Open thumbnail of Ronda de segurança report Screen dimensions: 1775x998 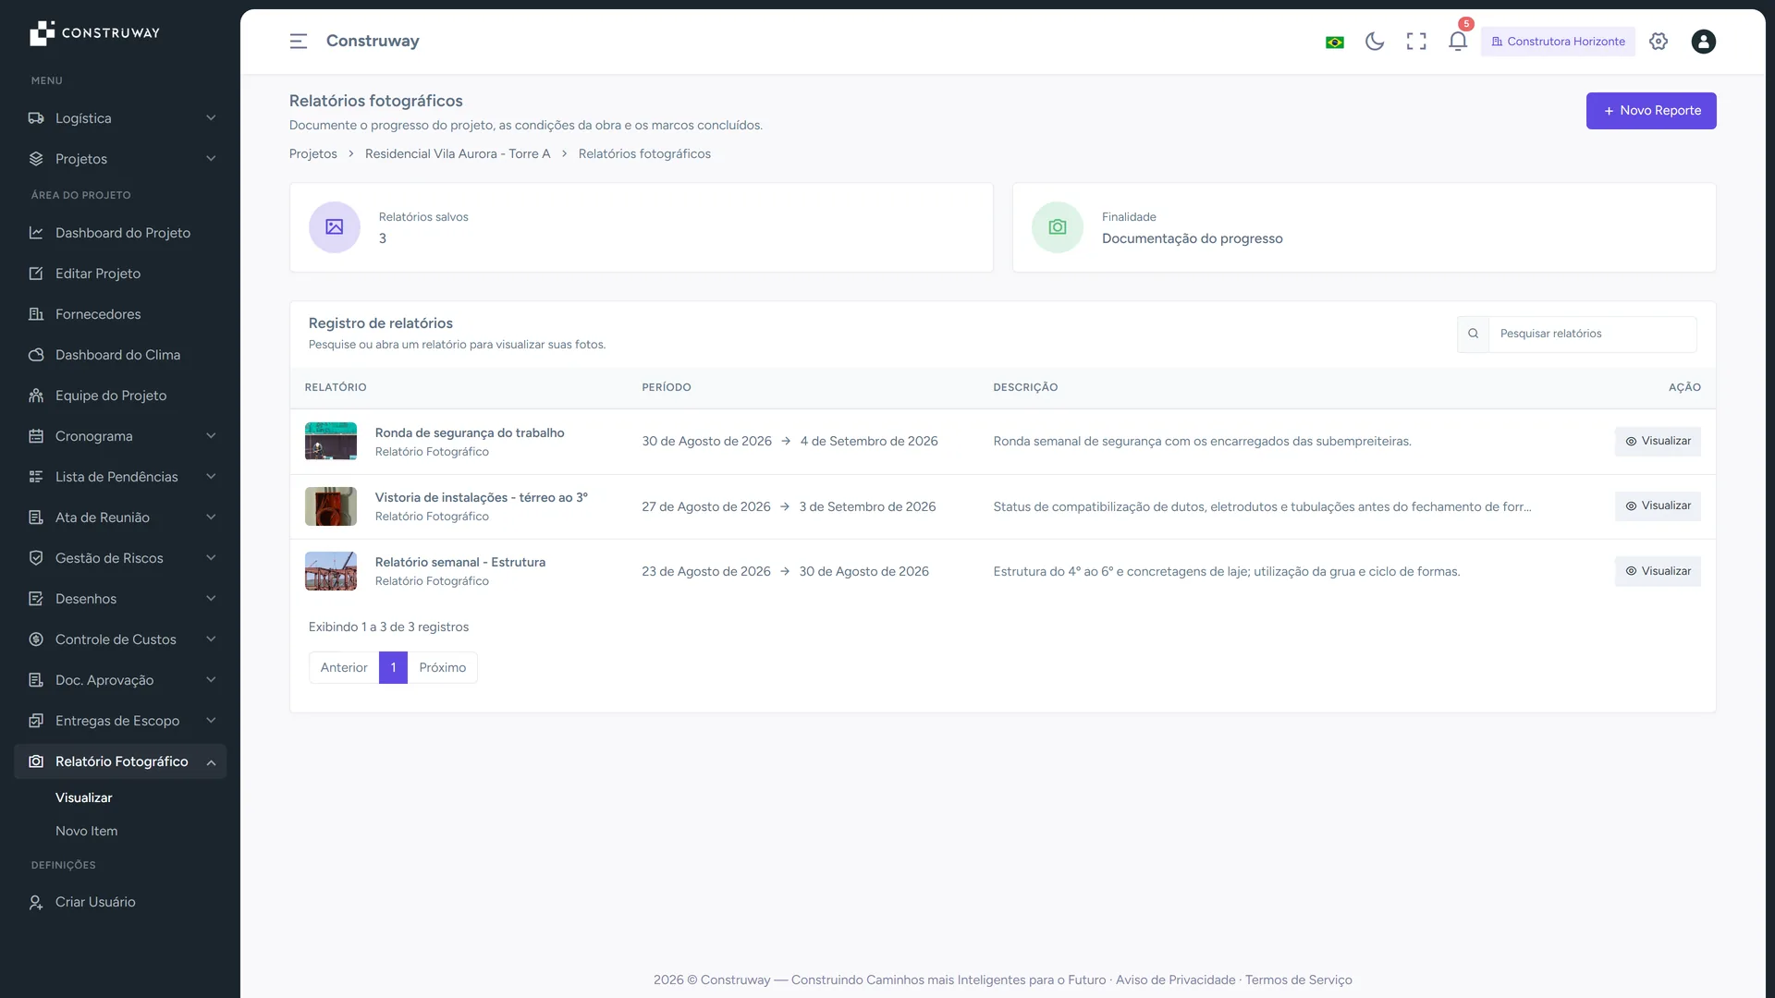coord(331,442)
